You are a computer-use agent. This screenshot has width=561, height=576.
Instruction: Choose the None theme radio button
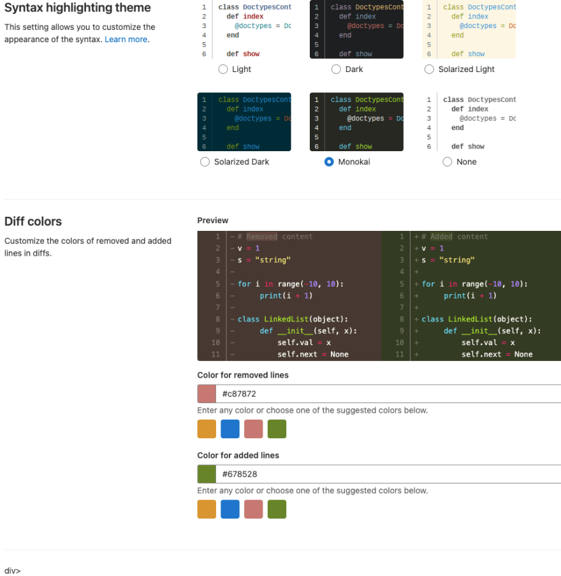(x=447, y=161)
